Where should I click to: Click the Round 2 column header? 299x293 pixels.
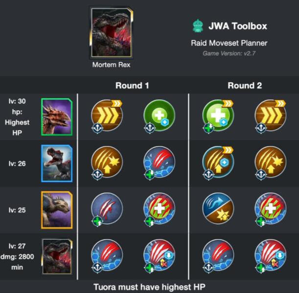point(245,86)
